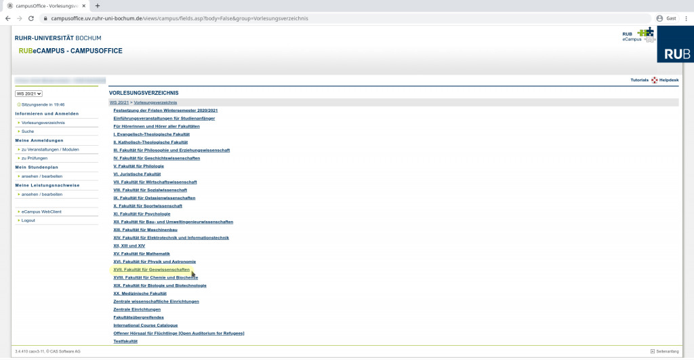Click WS 20/21 breadcrumb link

[119, 102]
